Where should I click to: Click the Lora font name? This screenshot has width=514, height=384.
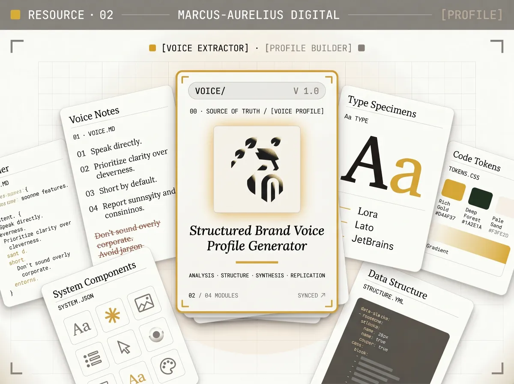(x=368, y=213)
